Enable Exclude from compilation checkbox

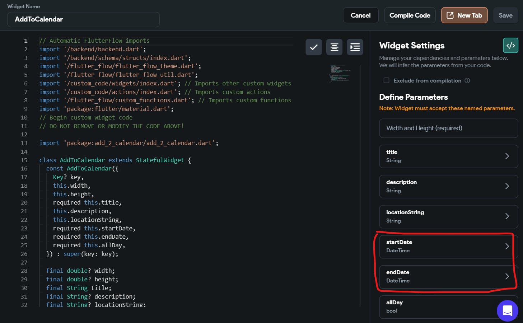(386, 80)
